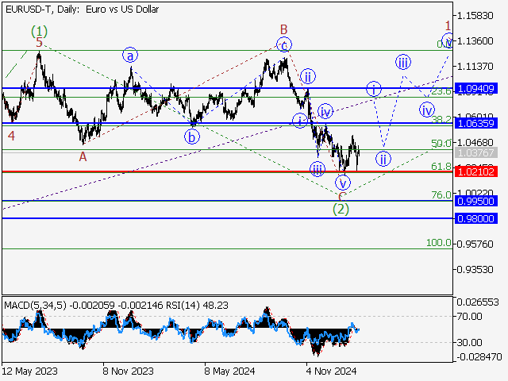Click the circled 'b' wave marker
The image size is (508, 381).
192,136
